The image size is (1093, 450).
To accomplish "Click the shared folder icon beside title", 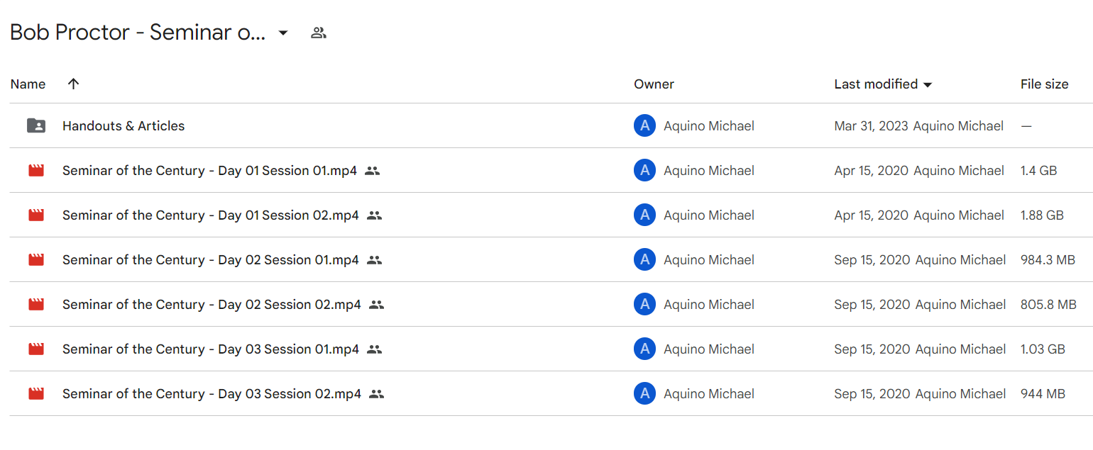I will click(x=319, y=33).
